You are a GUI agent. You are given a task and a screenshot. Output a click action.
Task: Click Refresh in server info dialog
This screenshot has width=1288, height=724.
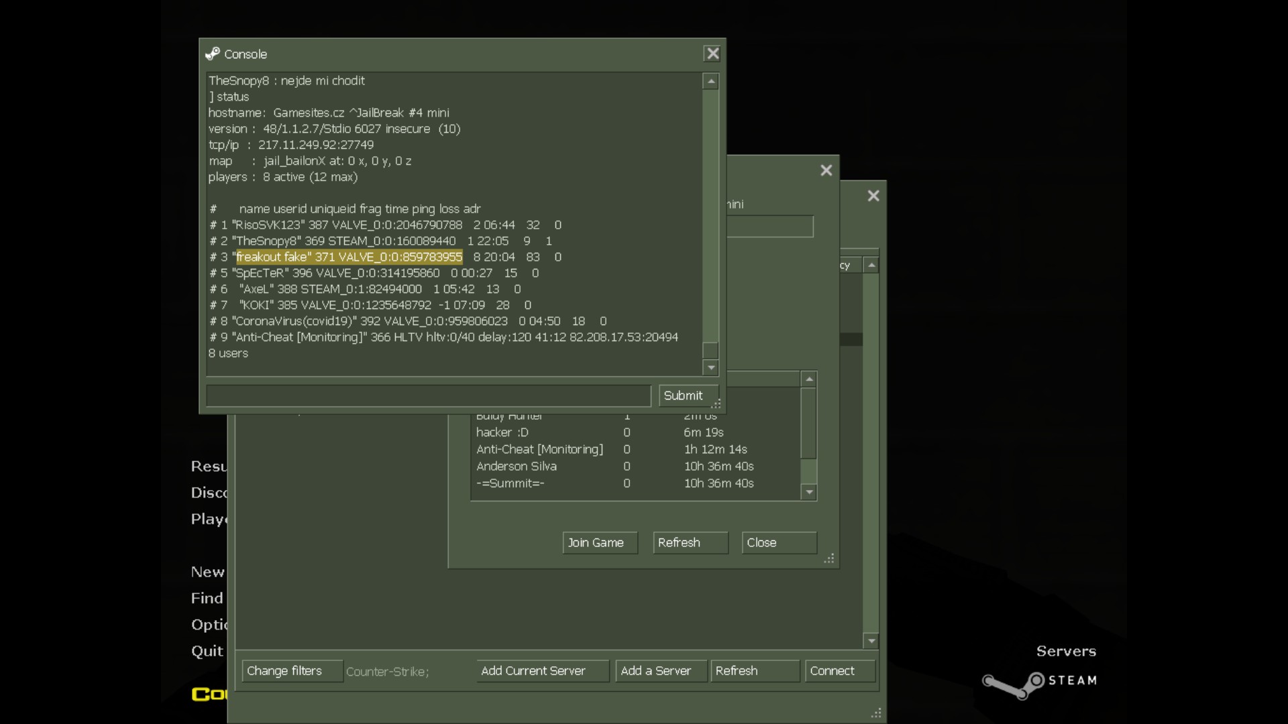tap(690, 542)
